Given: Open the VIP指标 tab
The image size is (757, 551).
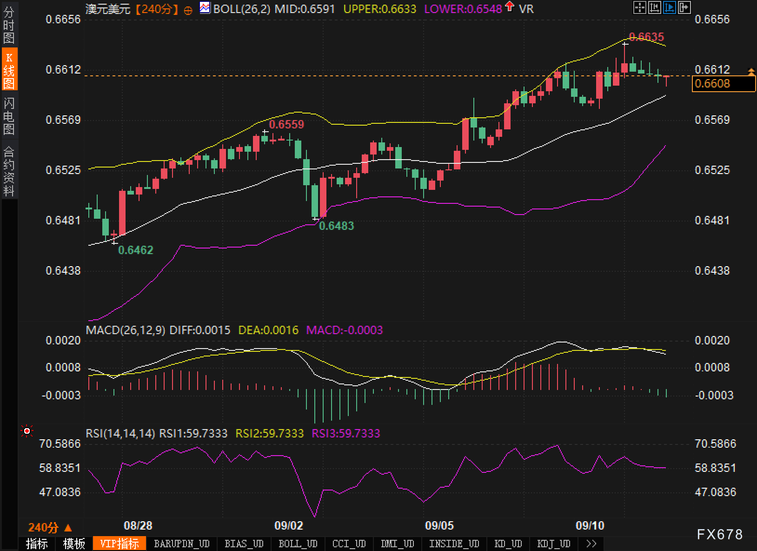Looking at the screenshot, I should coord(120,544).
